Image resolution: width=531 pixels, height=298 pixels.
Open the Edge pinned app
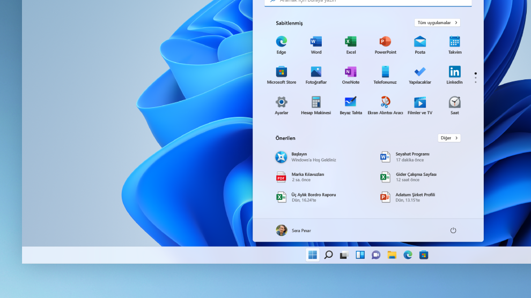click(281, 45)
